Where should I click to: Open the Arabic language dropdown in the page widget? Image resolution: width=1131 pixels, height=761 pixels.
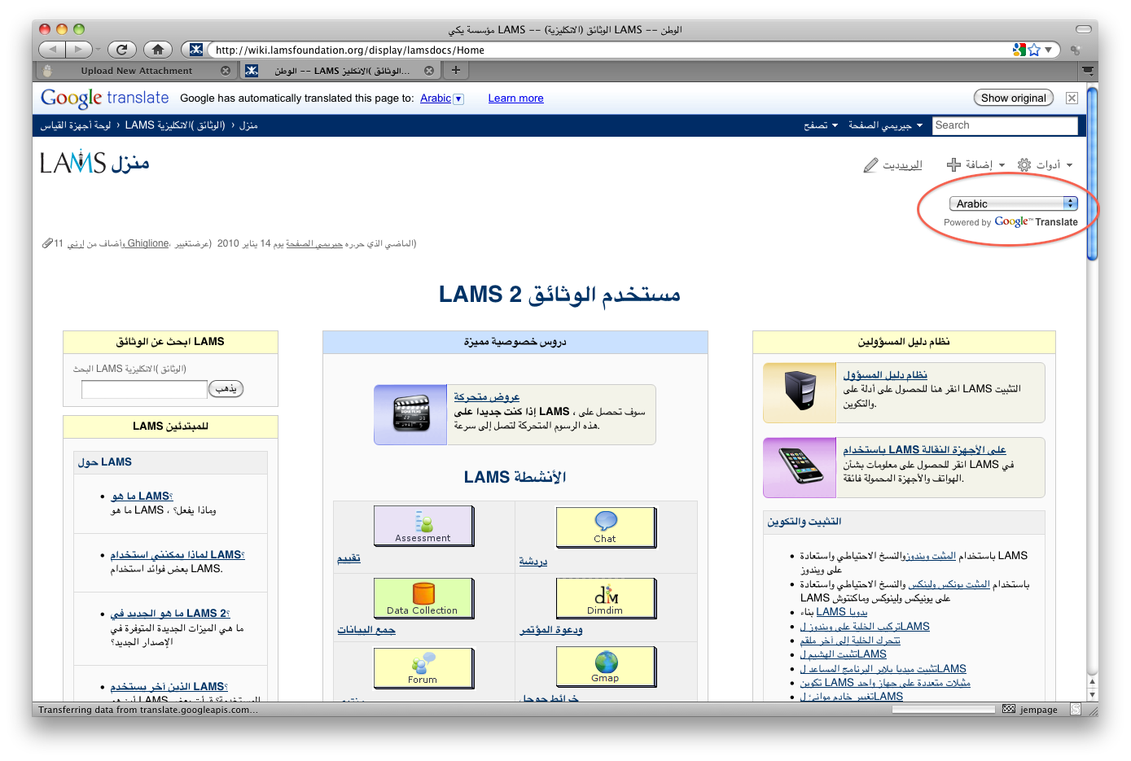coord(1013,203)
